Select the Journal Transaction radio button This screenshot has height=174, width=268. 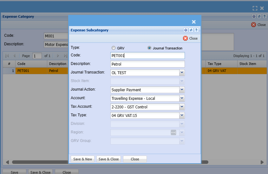pyautogui.click(x=149, y=48)
